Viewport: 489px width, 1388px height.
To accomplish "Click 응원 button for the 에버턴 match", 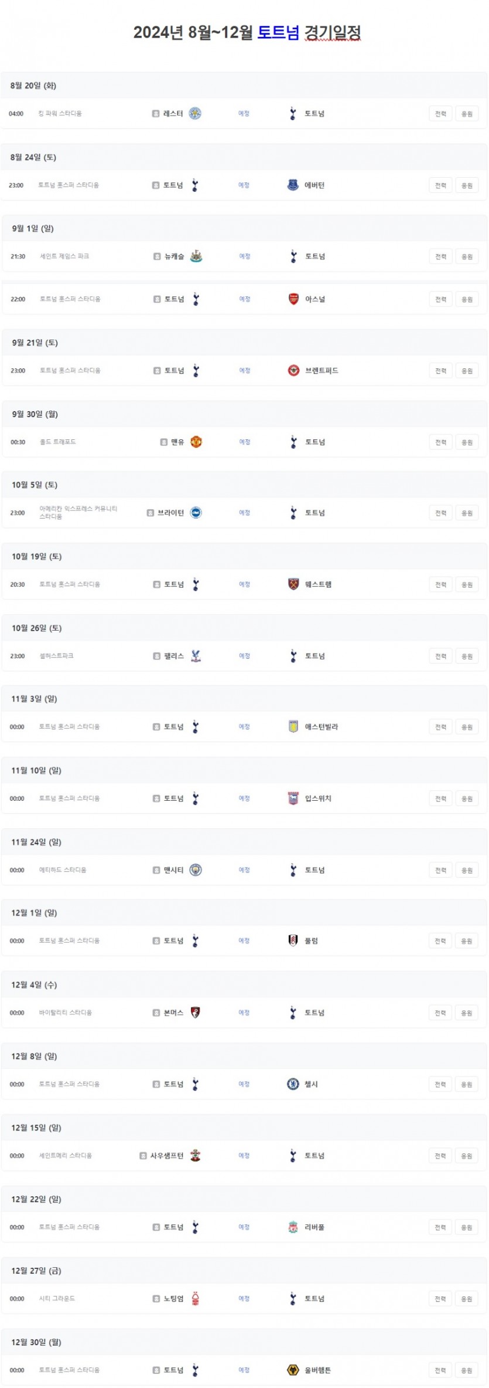I will coord(467,185).
